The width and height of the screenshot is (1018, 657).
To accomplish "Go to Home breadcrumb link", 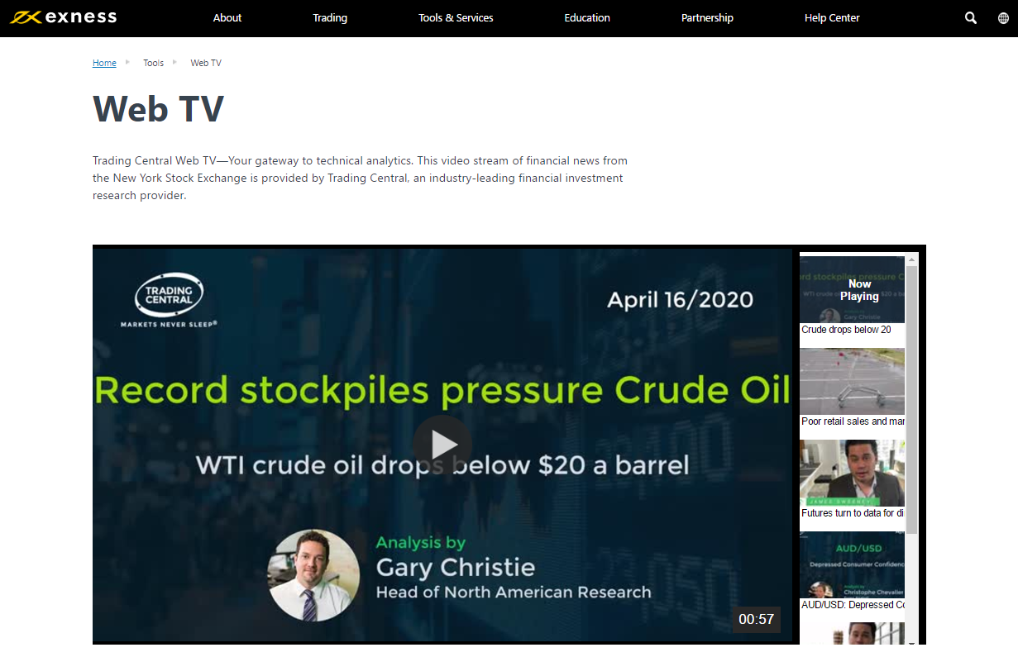I will (x=104, y=63).
